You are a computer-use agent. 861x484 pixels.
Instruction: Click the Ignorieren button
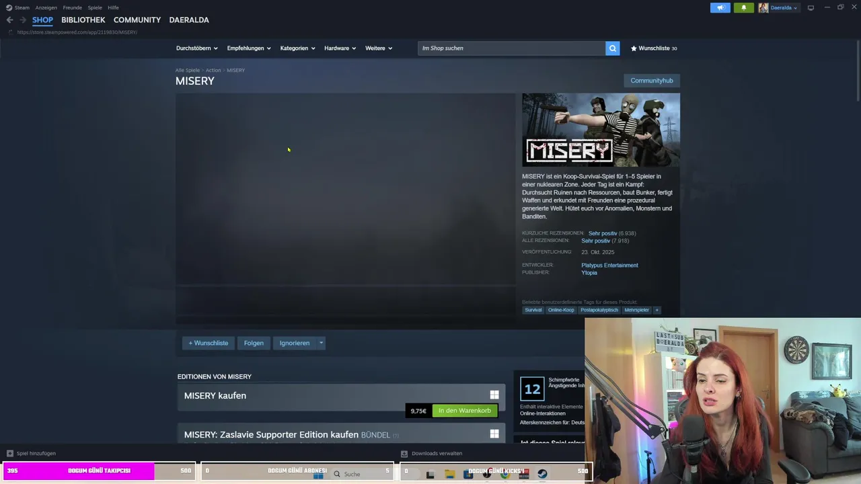[x=295, y=343]
